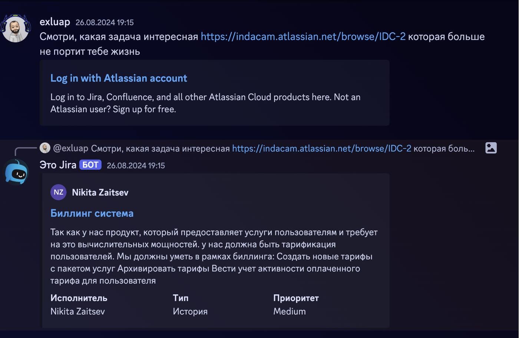Click the image attachment icon in reply
Viewport: 519px width, 338px height.
coord(491,148)
